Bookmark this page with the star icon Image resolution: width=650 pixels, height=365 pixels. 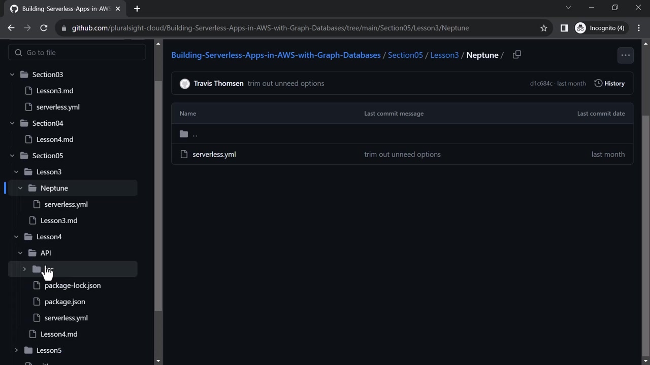(544, 28)
